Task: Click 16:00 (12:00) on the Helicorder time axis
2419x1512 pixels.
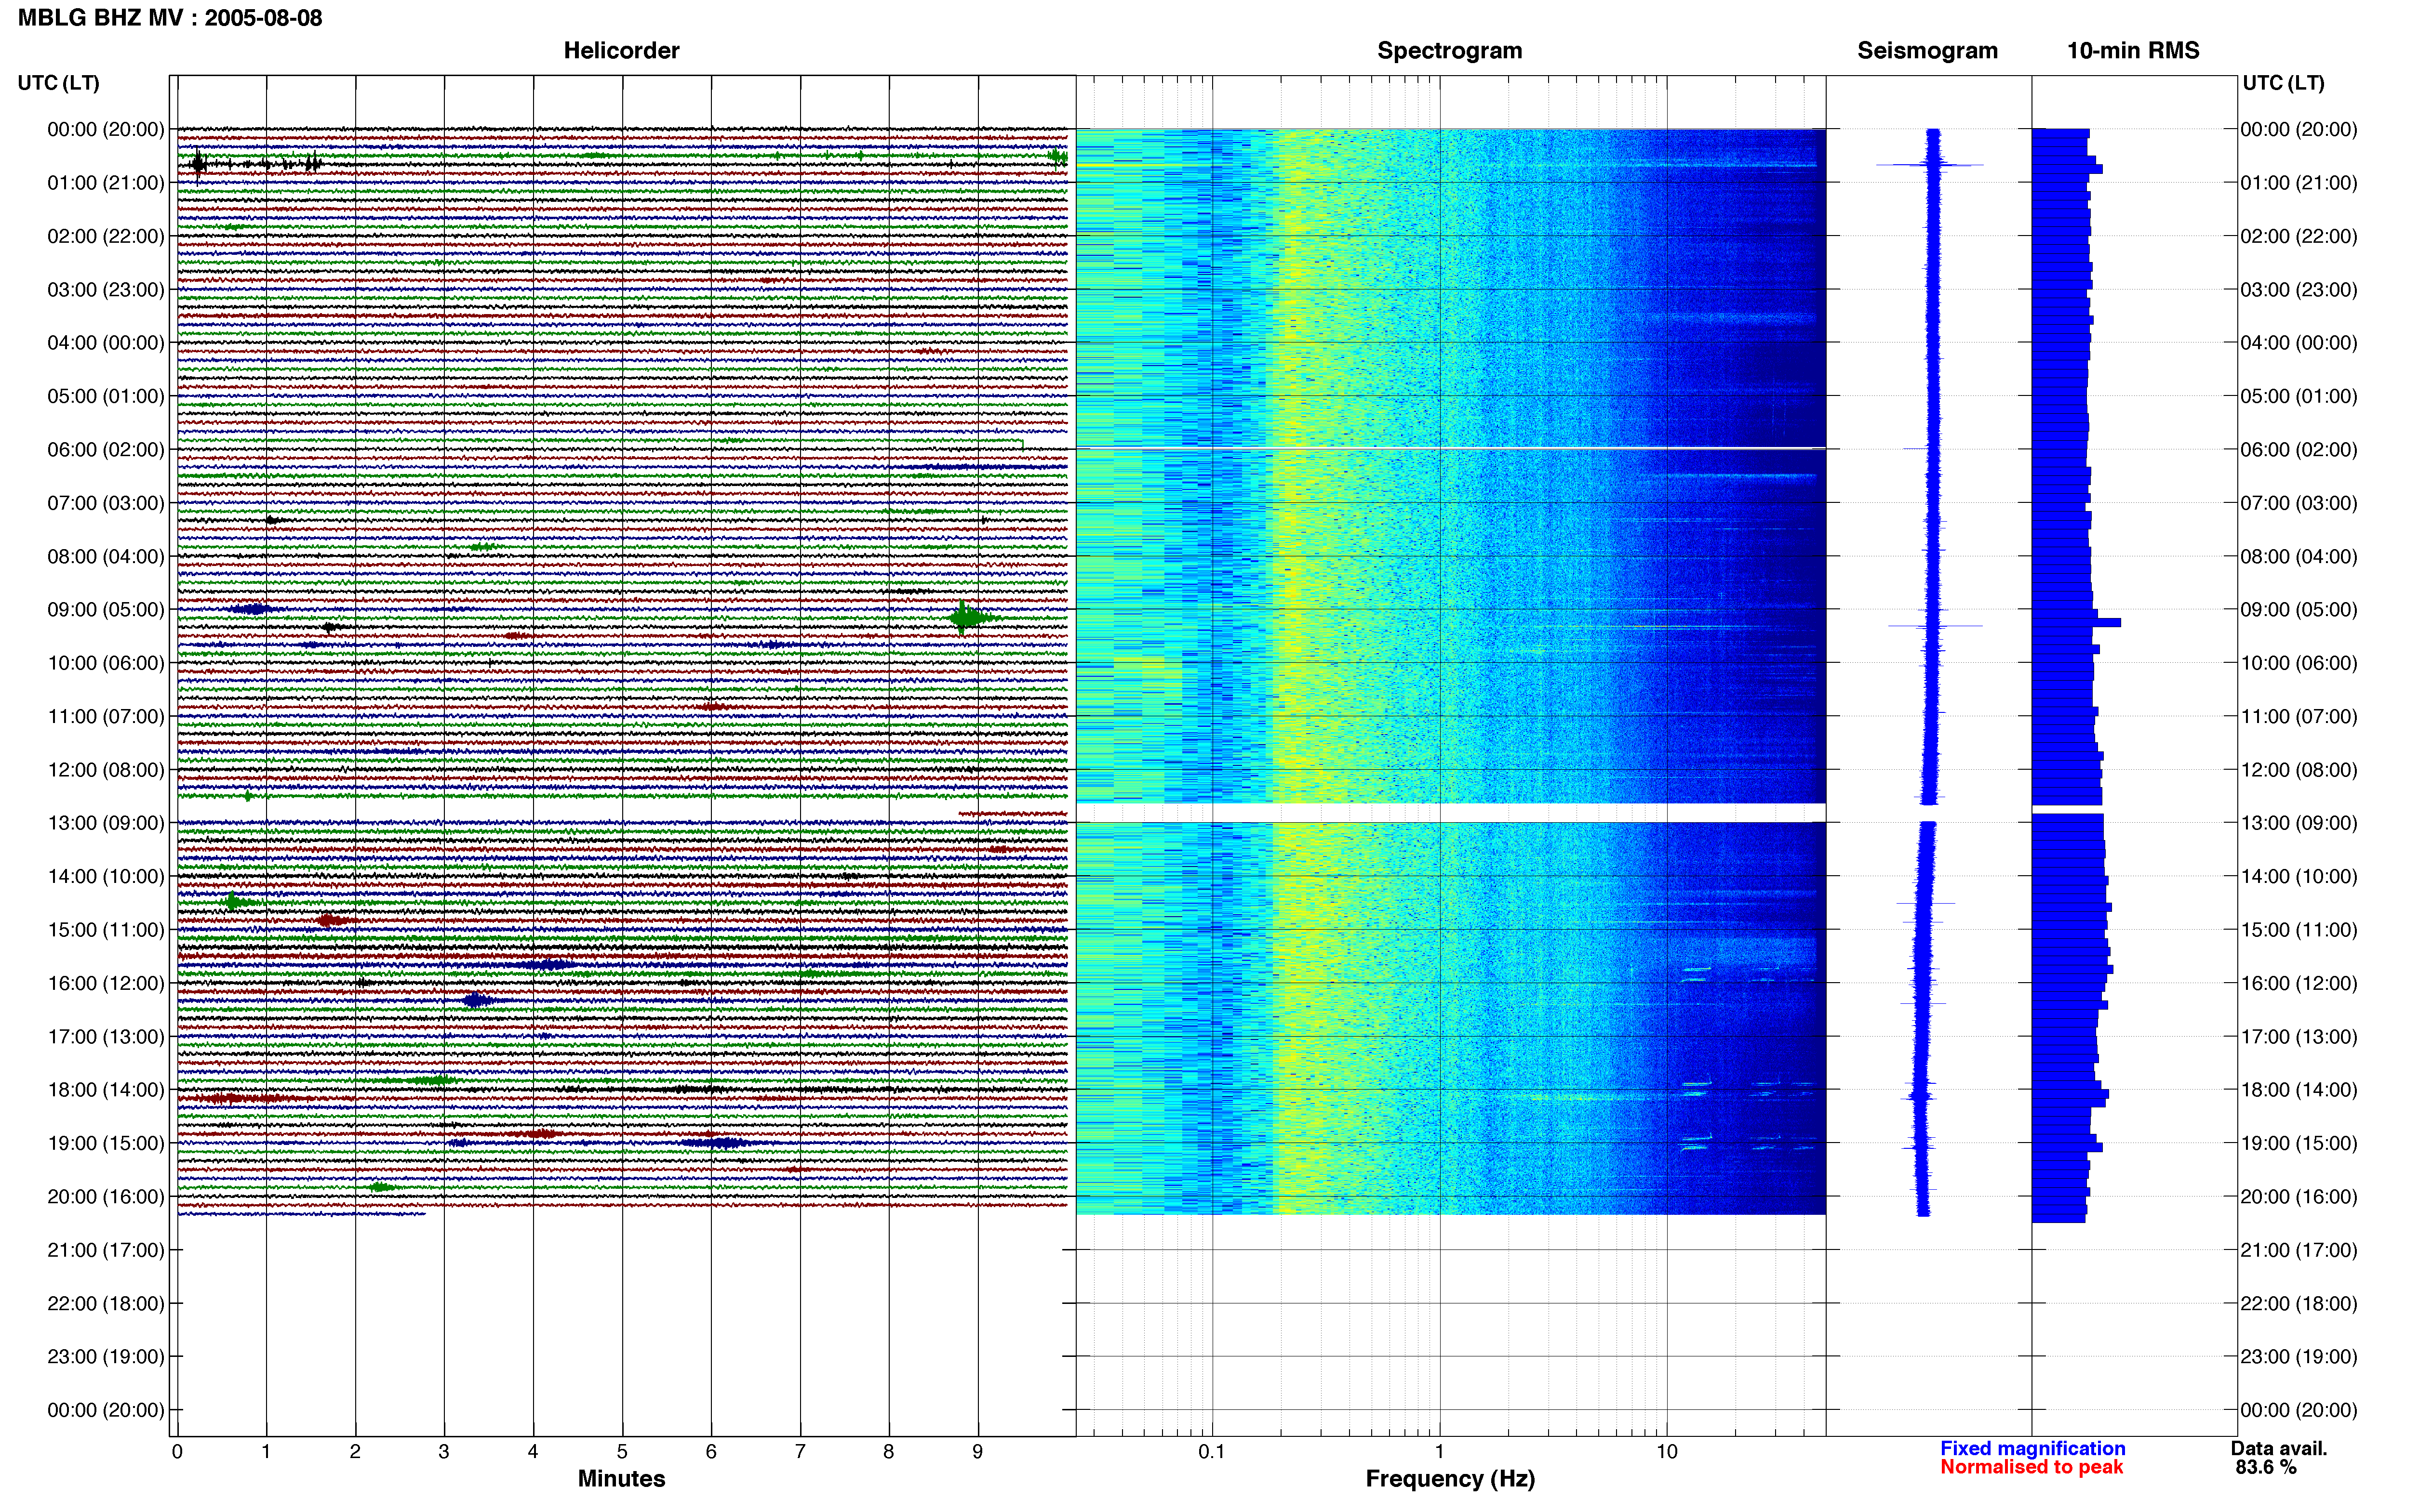Action: point(106,983)
